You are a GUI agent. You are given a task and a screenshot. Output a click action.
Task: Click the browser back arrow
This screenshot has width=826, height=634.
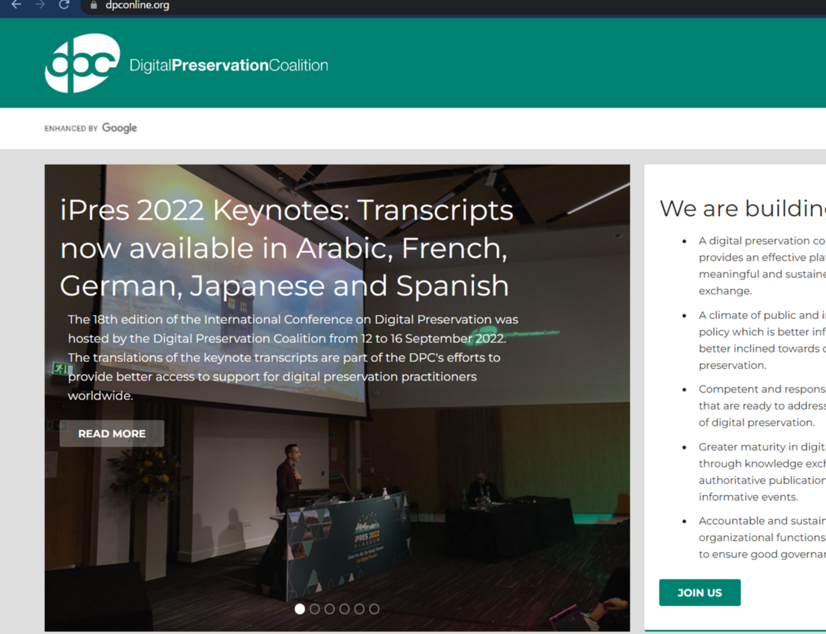point(17,5)
